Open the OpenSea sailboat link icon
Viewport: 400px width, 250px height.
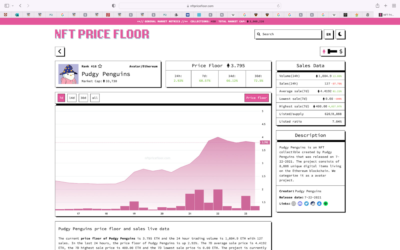click(319, 204)
